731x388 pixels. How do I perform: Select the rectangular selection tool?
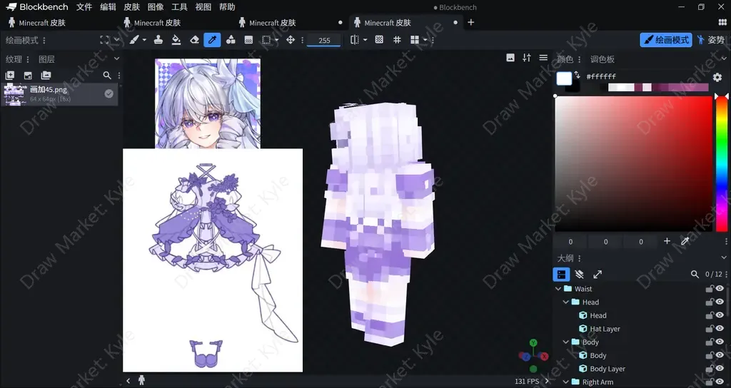[266, 40]
